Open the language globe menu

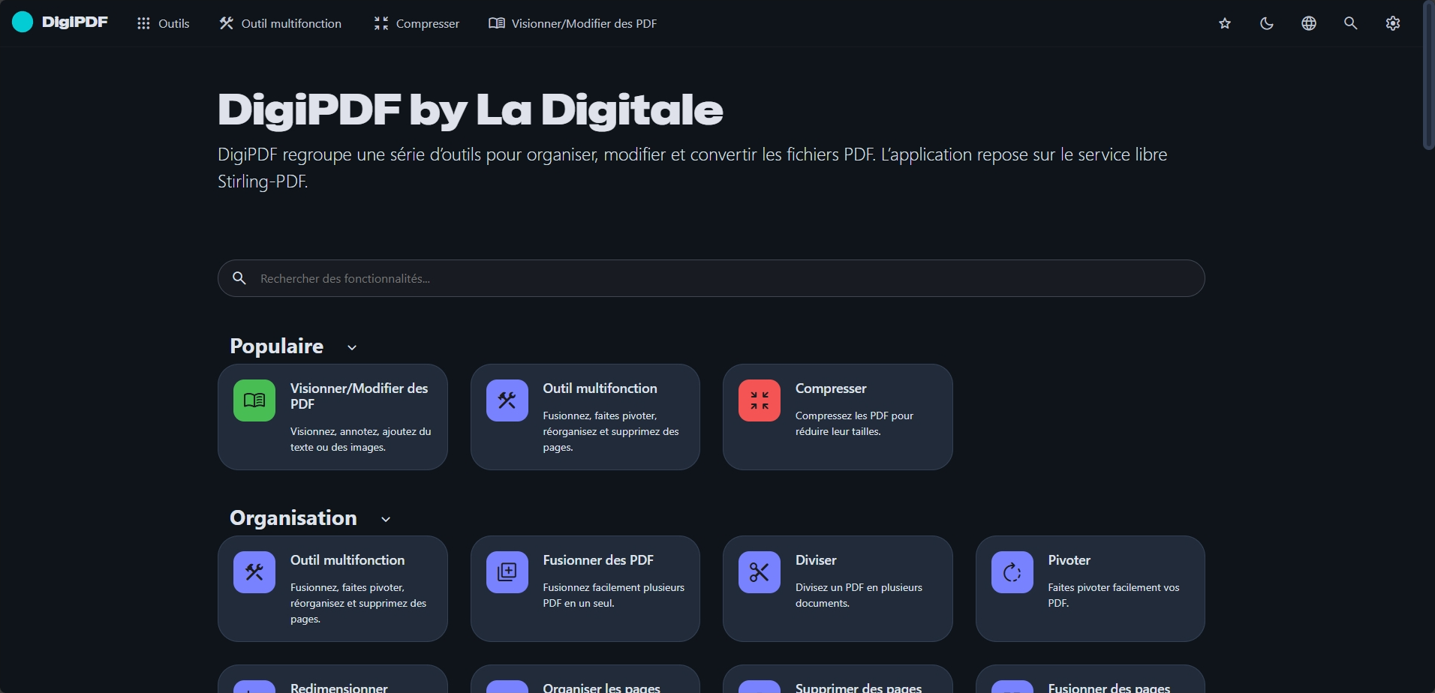[x=1309, y=23]
